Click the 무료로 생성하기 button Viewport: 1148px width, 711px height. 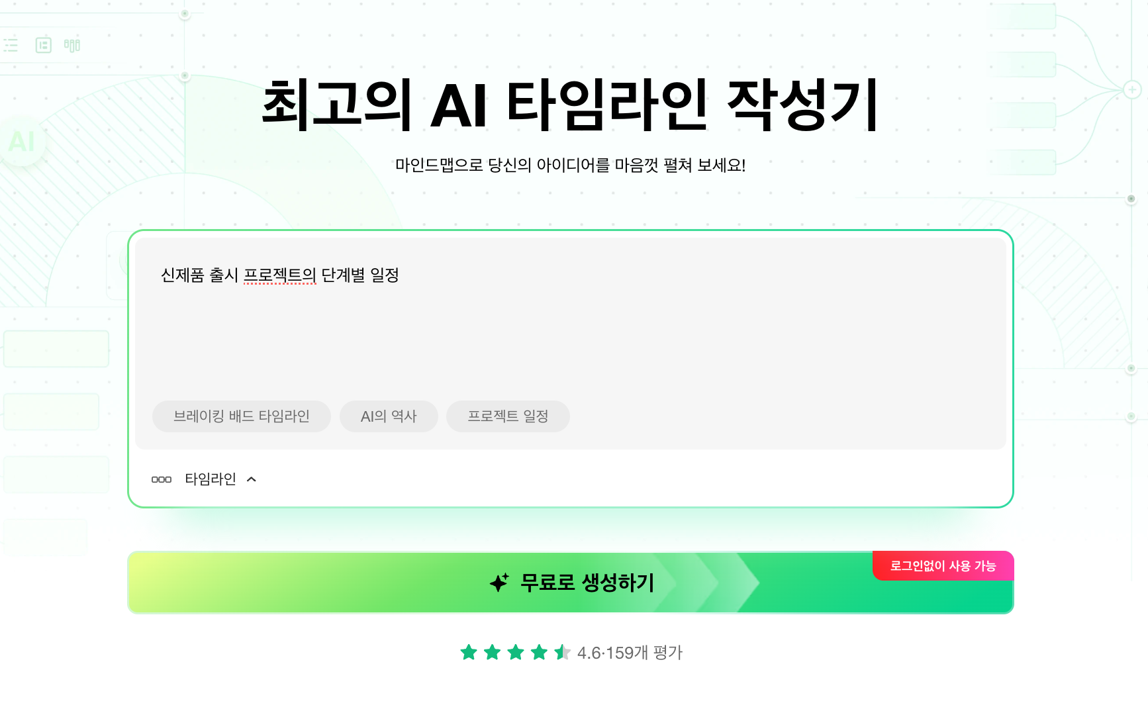[571, 583]
